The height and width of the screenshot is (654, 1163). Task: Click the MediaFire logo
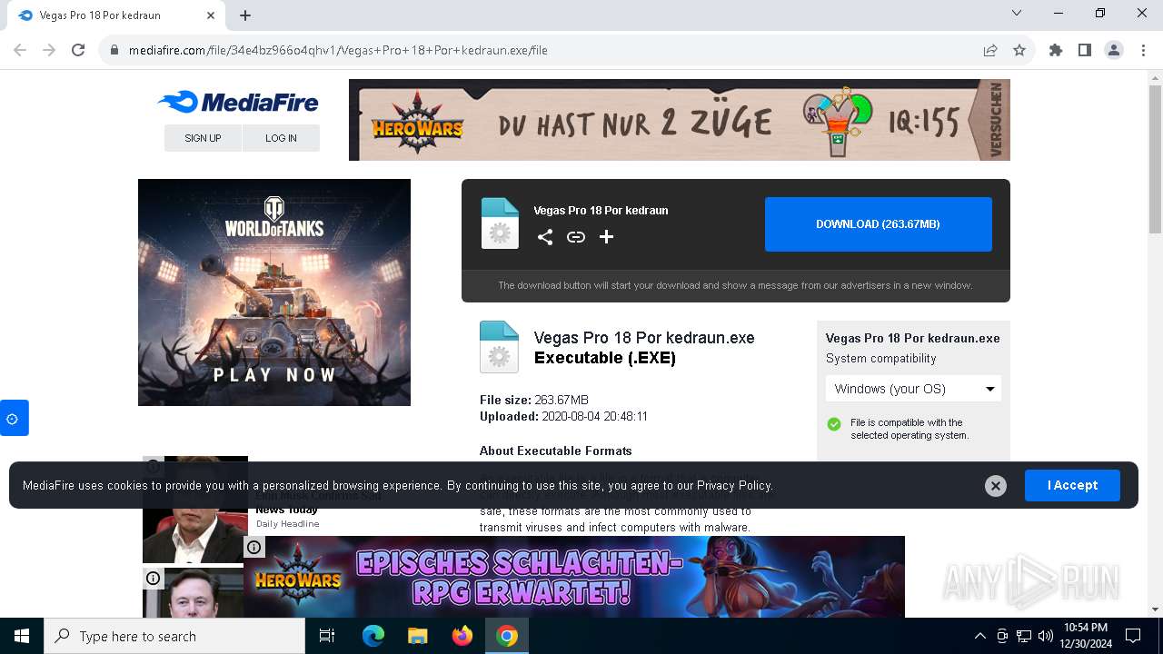click(x=238, y=102)
